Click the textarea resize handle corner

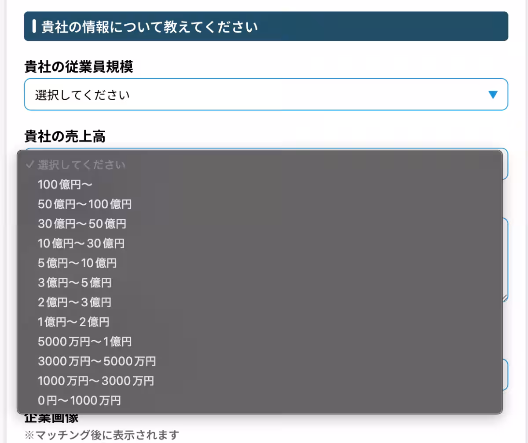(505, 298)
